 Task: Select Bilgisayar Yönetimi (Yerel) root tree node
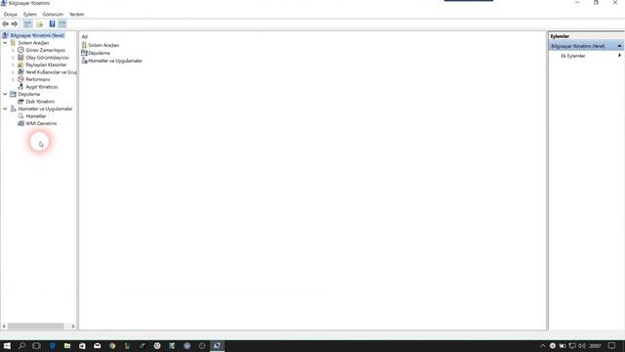click(37, 35)
